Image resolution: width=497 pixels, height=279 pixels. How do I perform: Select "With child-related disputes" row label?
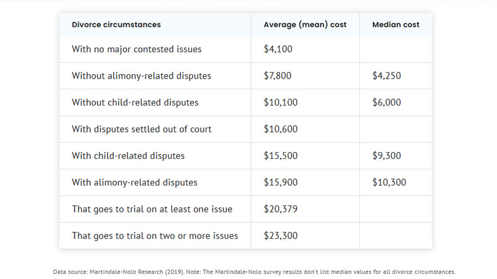click(x=128, y=156)
